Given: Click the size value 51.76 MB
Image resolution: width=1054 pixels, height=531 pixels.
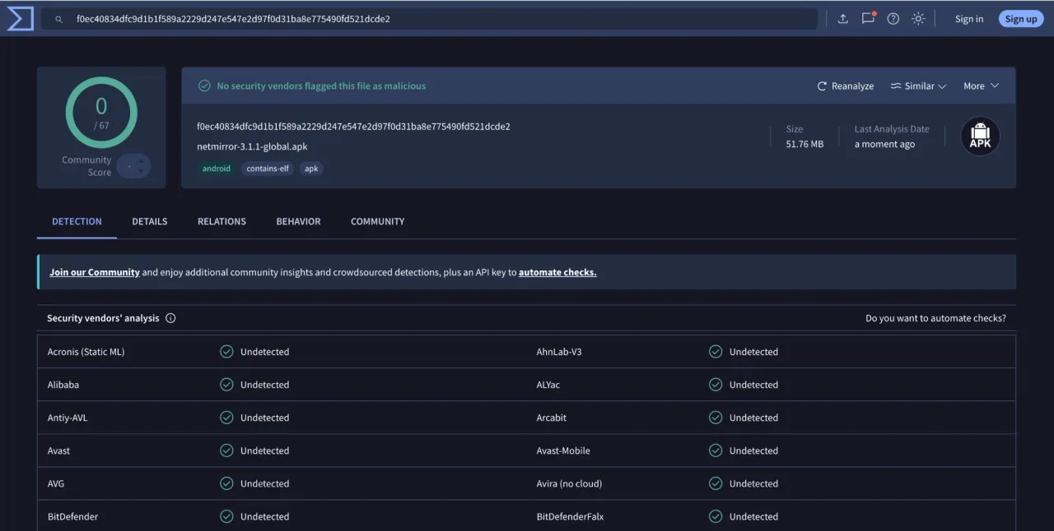Looking at the screenshot, I should tap(804, 145).
